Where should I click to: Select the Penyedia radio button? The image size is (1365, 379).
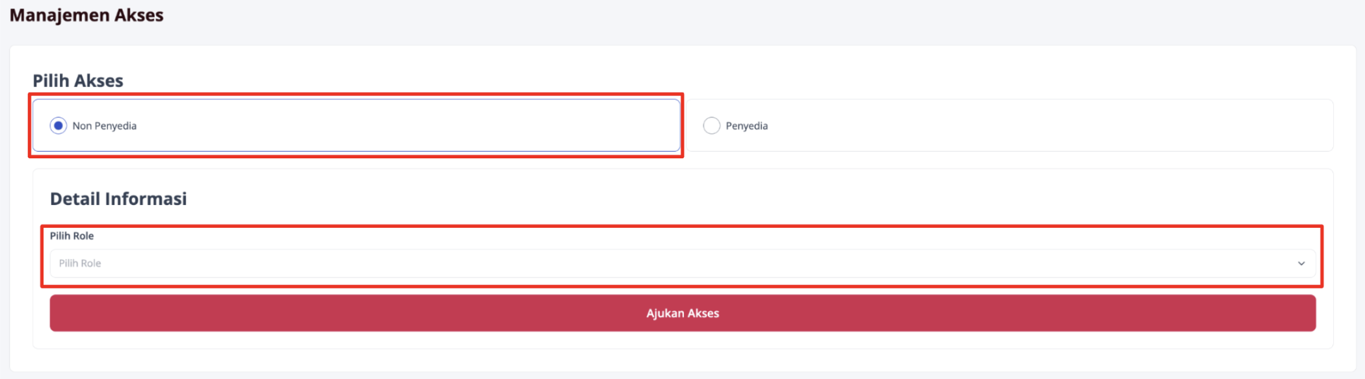point(712,125)
